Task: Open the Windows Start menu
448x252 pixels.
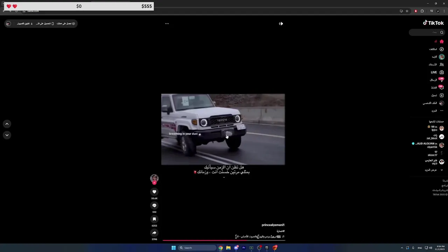Action: click(x=173, y=248)
